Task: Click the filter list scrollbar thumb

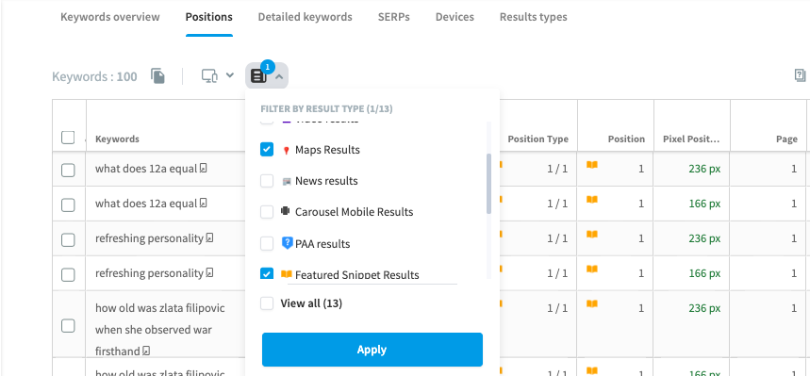Action: click(489, 184)
